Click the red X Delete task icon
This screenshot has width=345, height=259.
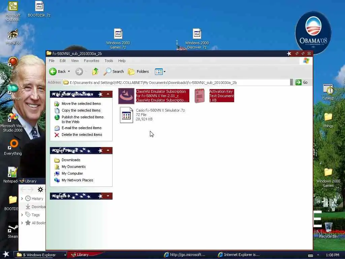(x=57, y=135)
